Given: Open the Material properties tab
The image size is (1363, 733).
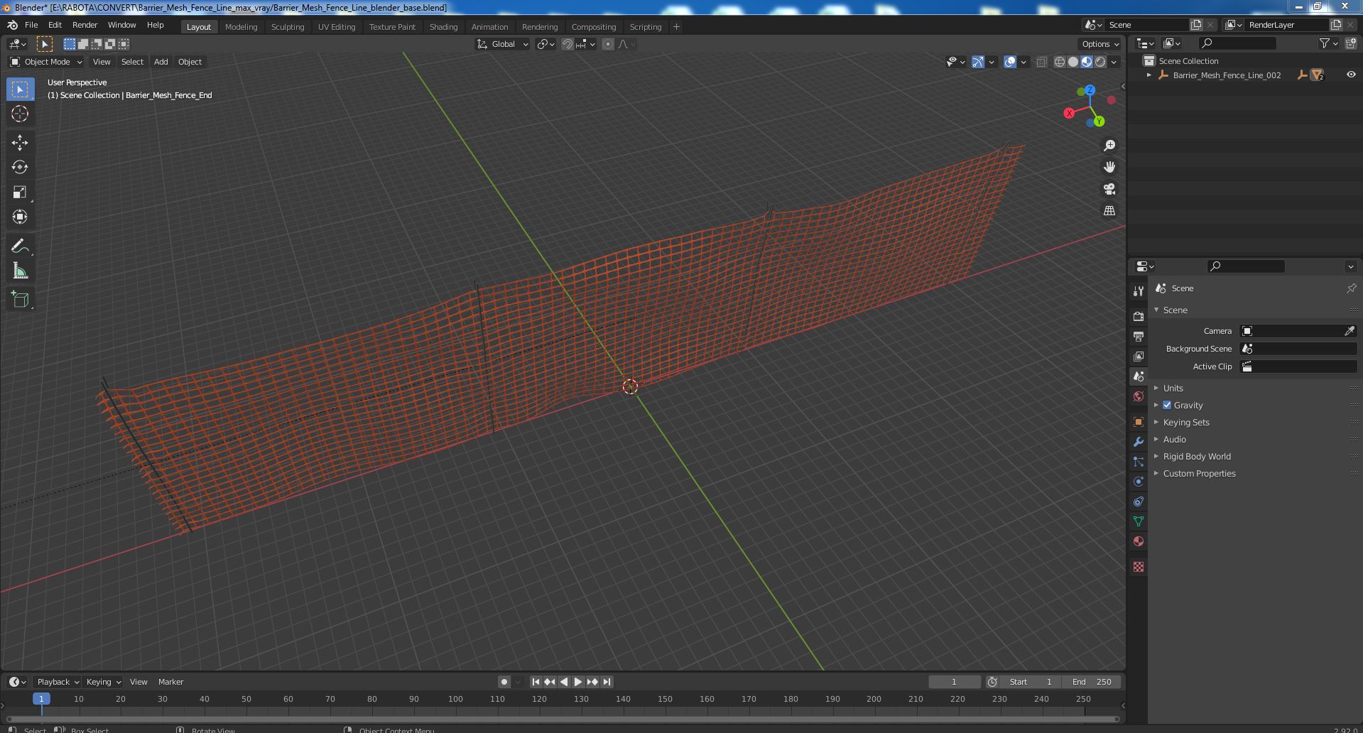Looking at the screenshot, I should 1139,541.
